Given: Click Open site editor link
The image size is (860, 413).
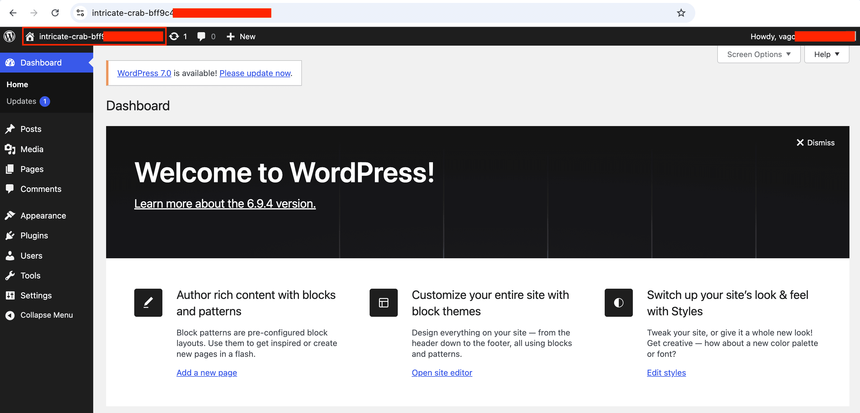Looking at the screenshot, I should coord(442,372).
